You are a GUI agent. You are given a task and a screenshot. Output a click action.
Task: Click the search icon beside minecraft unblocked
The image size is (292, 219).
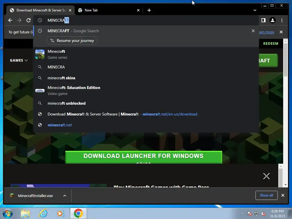[40, 103]
